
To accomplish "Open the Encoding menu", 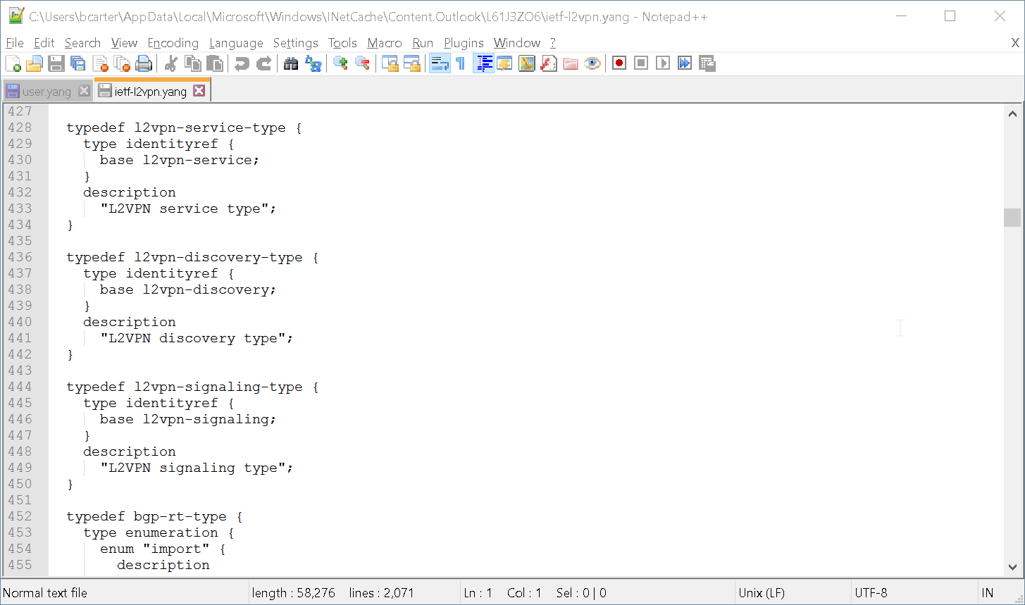I will 173,43.
